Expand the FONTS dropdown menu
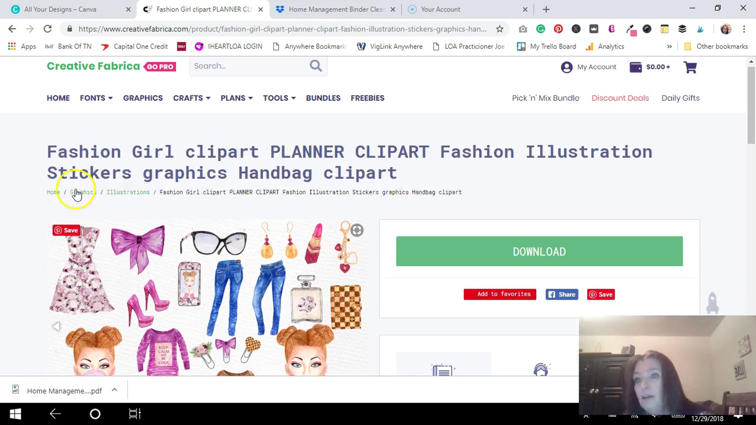The height and width of the screenshot is (425, 756). (96, 98)
